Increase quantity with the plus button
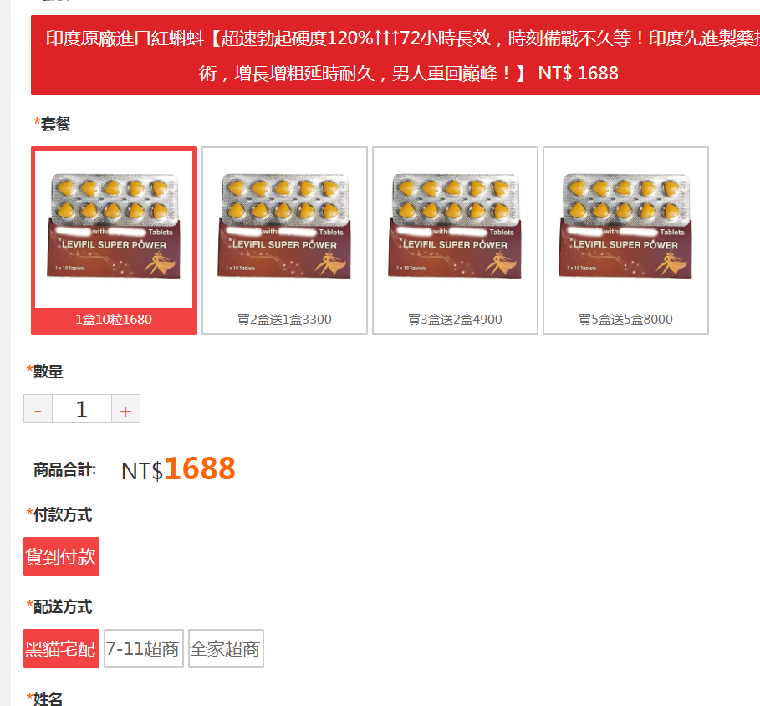Viewport: 760px width, 706px height. (126, 409)
